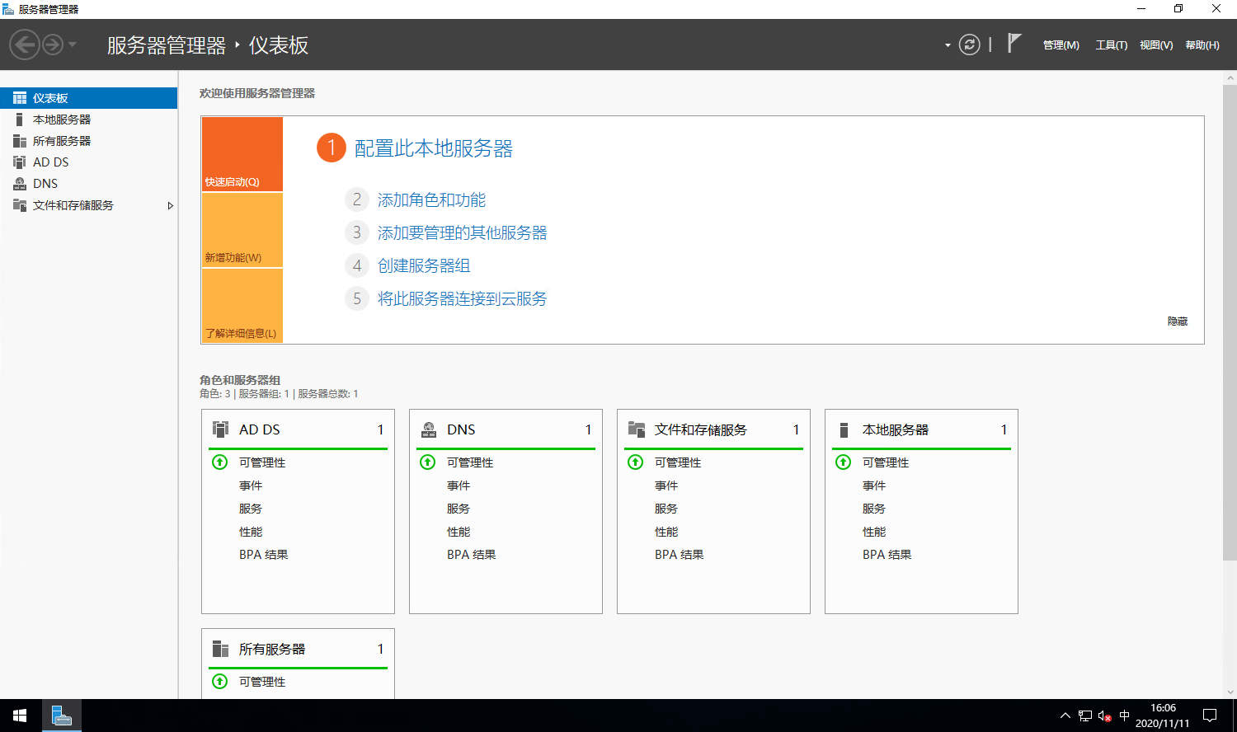This screenshot has width=1237, height=732.
Task: Click 文件和存储服务 tile icon
Action: (x=637, y=429)
